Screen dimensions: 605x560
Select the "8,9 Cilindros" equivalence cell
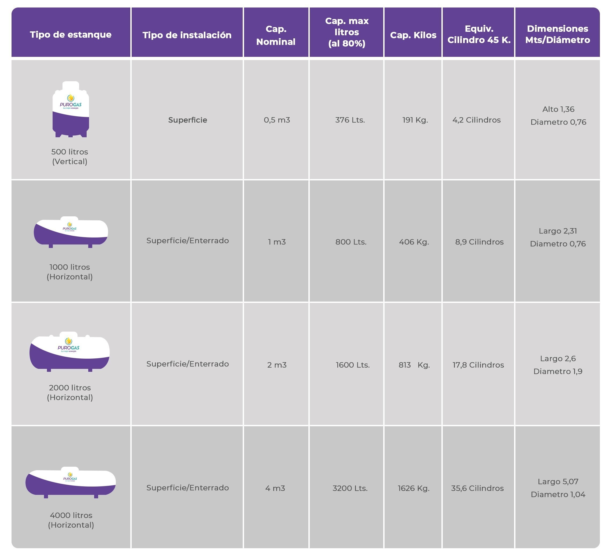[479, 242]
